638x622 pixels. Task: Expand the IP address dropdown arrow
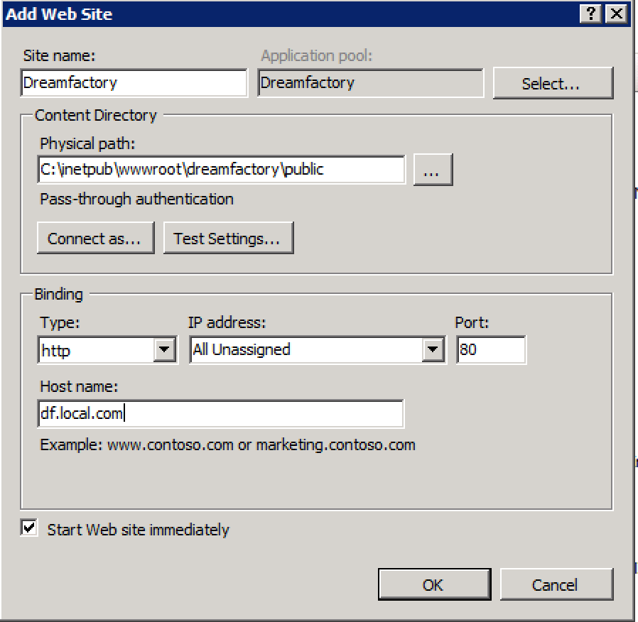[433, 349]
